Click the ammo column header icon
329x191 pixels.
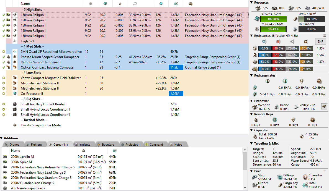tap(190, 4)
